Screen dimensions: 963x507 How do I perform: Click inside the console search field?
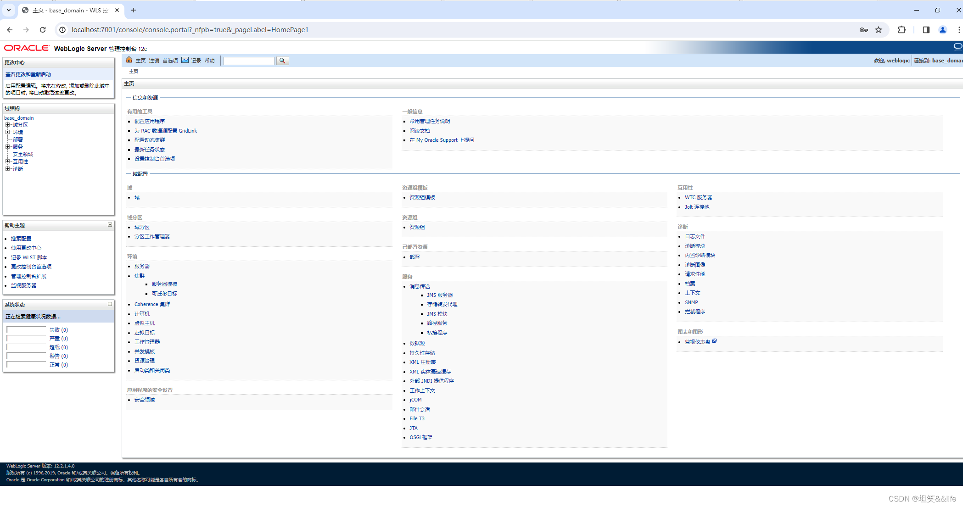(249, 61)
